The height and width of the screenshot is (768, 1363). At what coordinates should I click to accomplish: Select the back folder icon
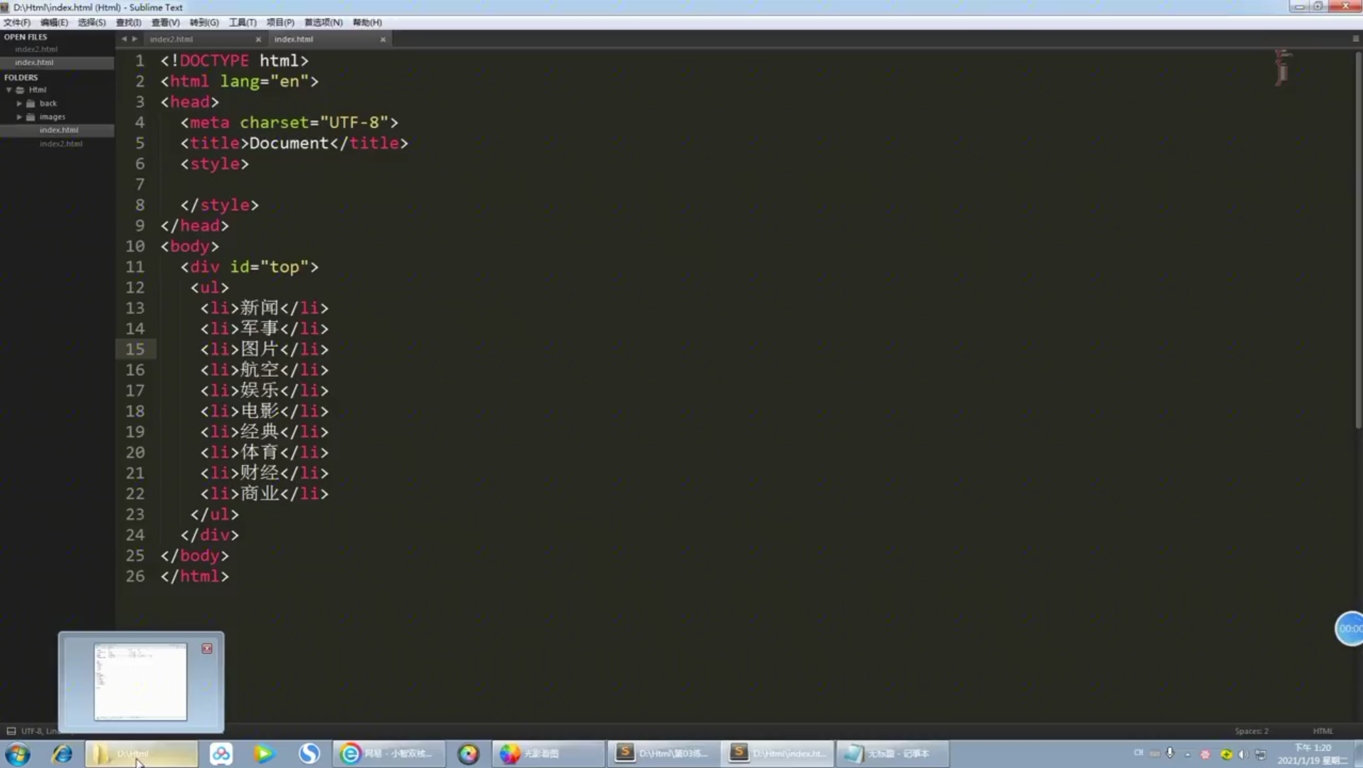[31, 104]
